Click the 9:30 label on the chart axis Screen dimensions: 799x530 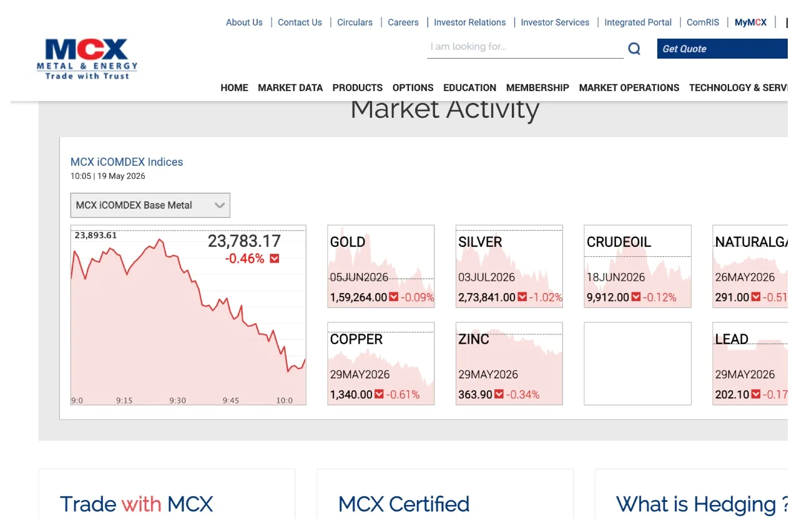click(x=178, y=400)
